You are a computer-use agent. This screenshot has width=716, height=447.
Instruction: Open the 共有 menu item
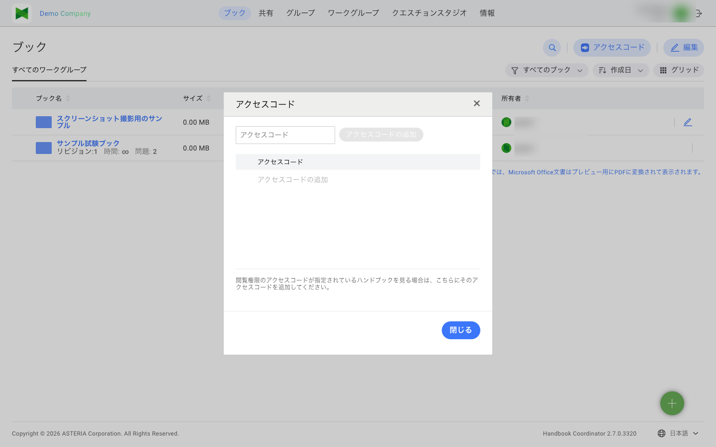click(266, 13)
